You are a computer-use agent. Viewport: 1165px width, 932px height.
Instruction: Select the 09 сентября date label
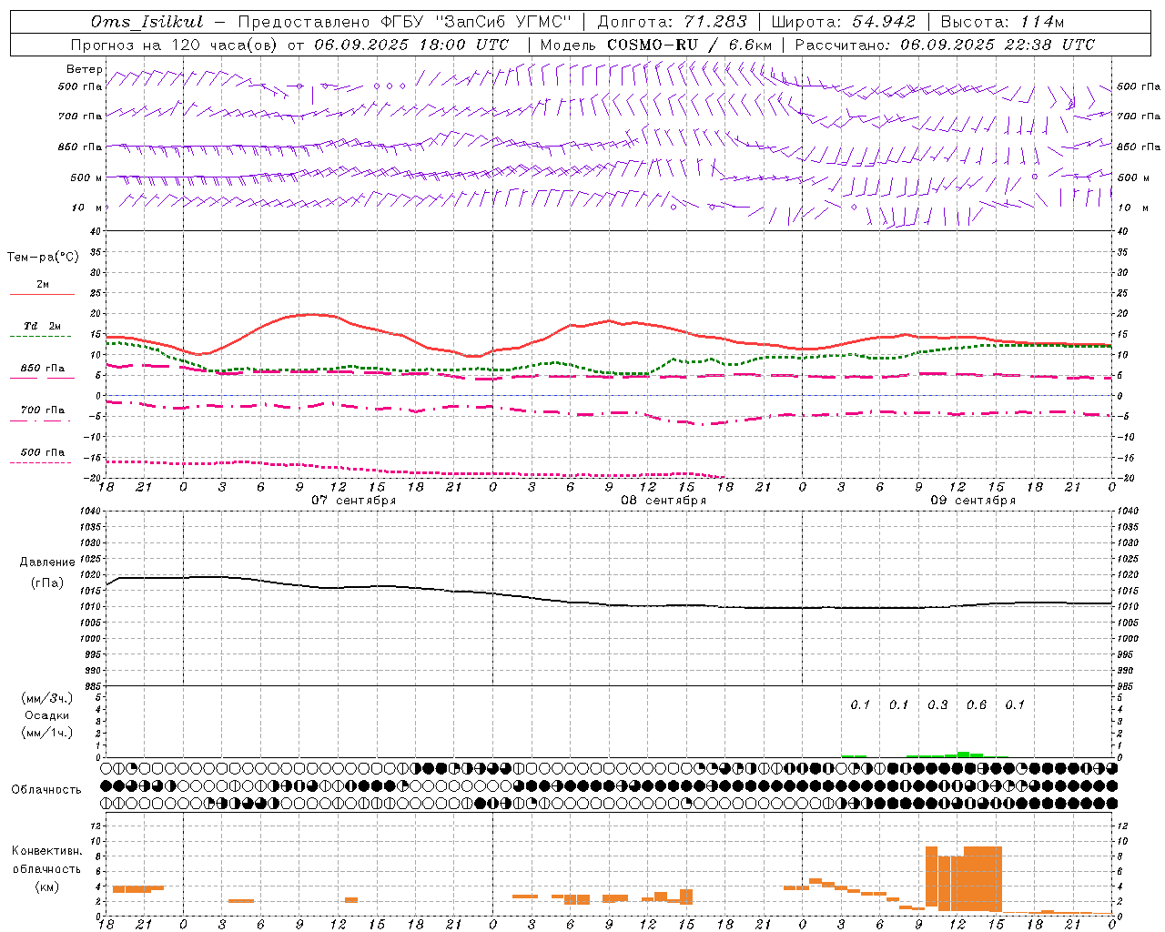973,501
